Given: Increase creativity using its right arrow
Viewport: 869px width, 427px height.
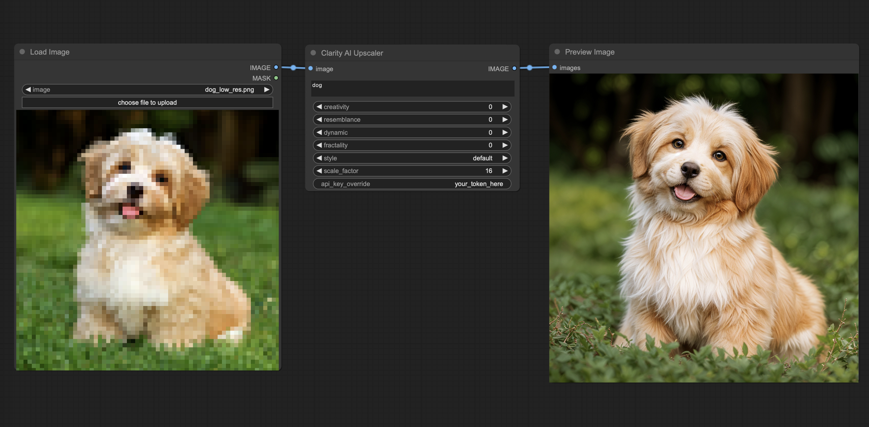Looking at the screenshot, I should [505, 107].
